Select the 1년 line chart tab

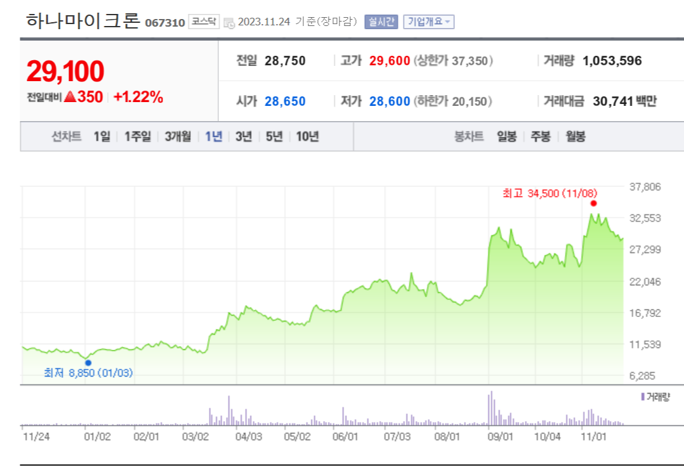tap(214, 137)
